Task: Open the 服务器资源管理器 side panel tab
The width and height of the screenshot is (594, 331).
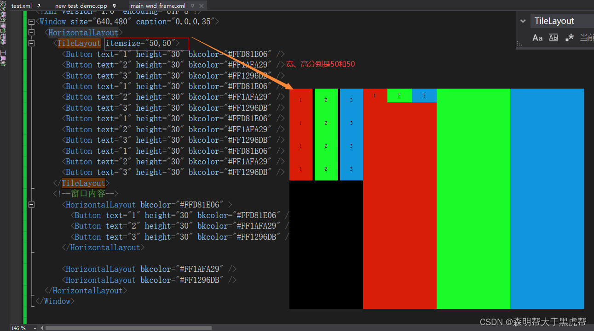Action: pyautogui.click(x=3, y=22)
